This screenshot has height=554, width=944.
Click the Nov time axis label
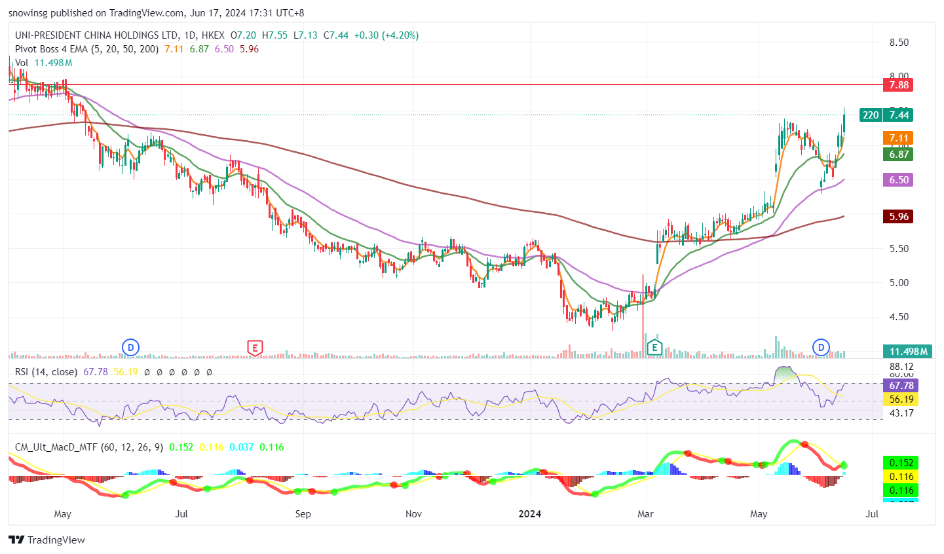(x=413, y=513)
